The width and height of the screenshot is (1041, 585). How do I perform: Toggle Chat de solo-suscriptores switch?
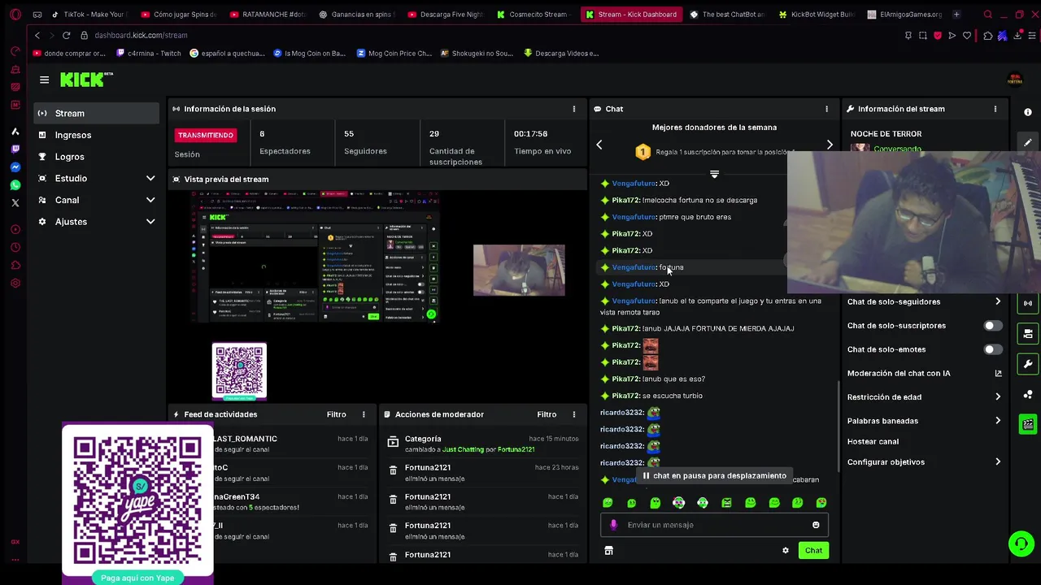(x=992, y=326)
